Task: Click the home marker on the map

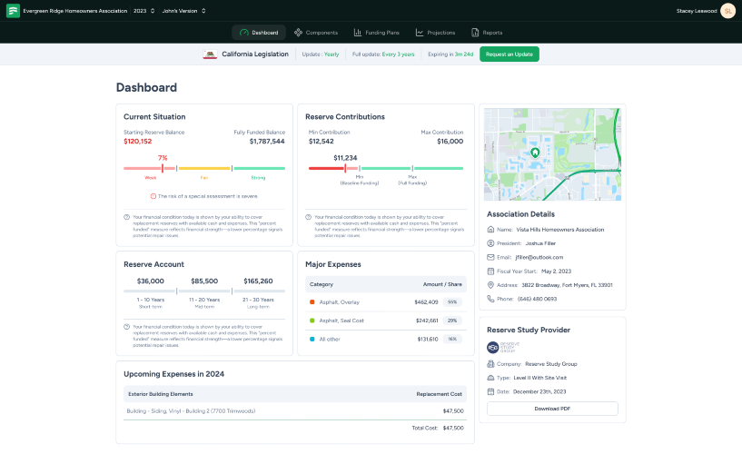Action: pos(535,153)
